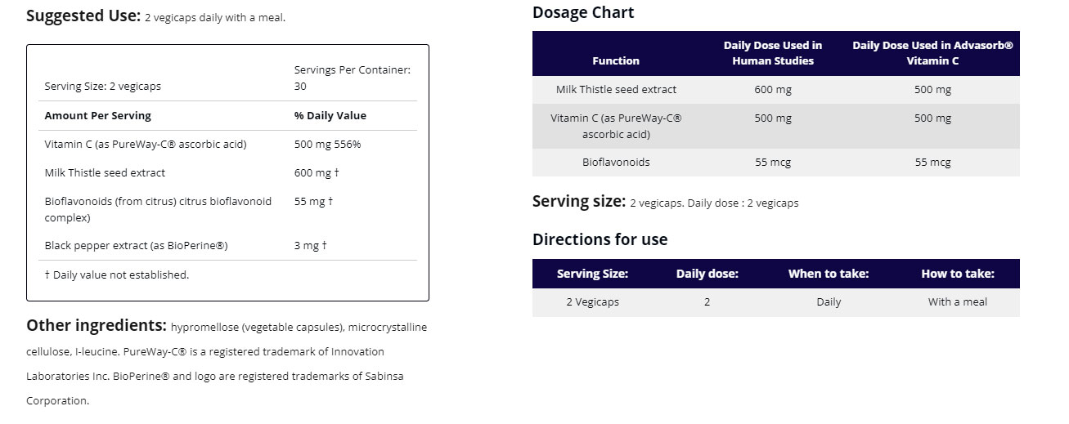Viewport: 1069px width, 424px height.
Task: Select the 2 Vegicaps serving size cell
Action: coord(593,302)
